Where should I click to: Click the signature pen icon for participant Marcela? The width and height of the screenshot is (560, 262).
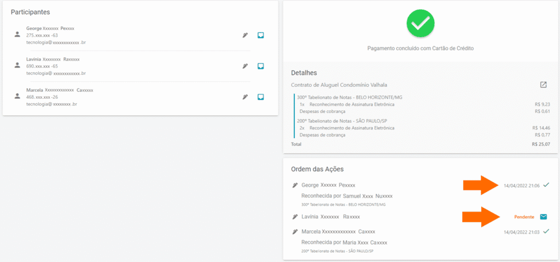(246, 97)
